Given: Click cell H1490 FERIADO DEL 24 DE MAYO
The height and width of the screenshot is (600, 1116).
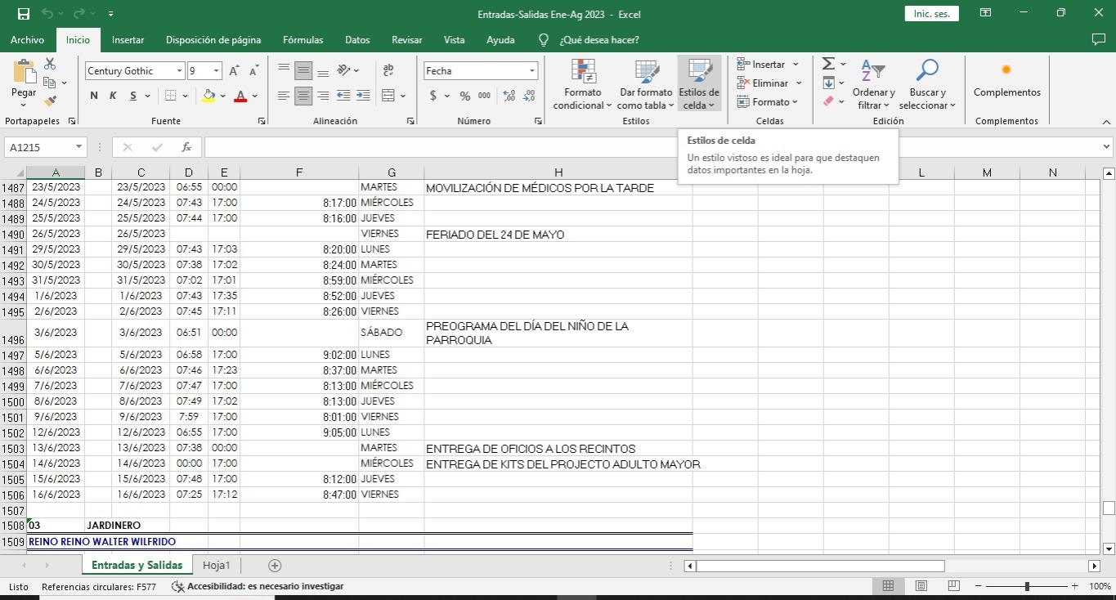Looking at the screenshot, I should tap(558, 235).
